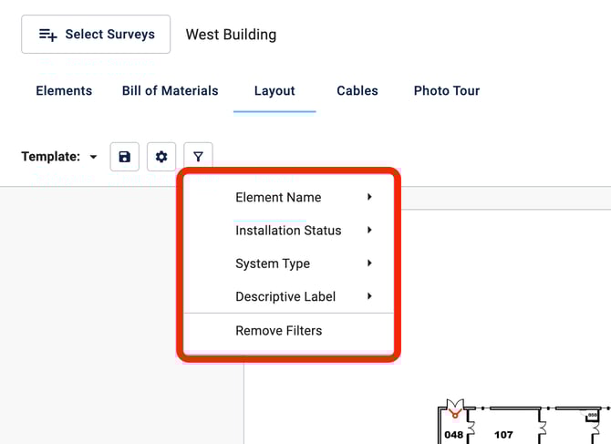Click room 048 label on floor plan

tap(453, 435)
